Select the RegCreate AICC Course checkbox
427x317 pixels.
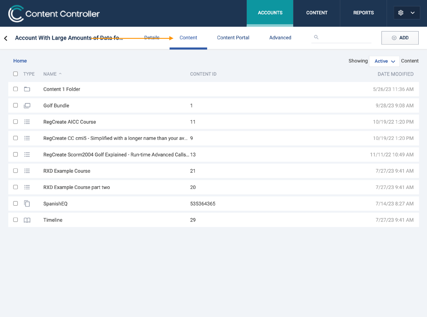click(x=15, y=122)
